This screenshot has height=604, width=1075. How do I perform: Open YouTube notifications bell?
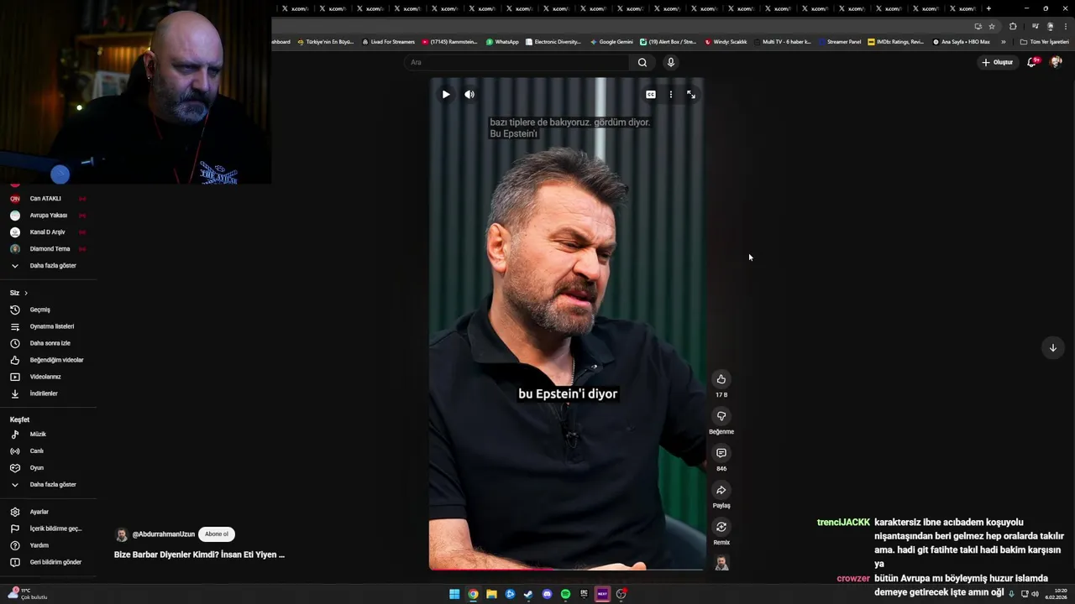(1032, 62)
